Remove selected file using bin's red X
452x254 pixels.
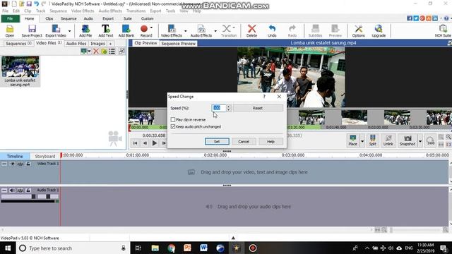click(96, 52)
